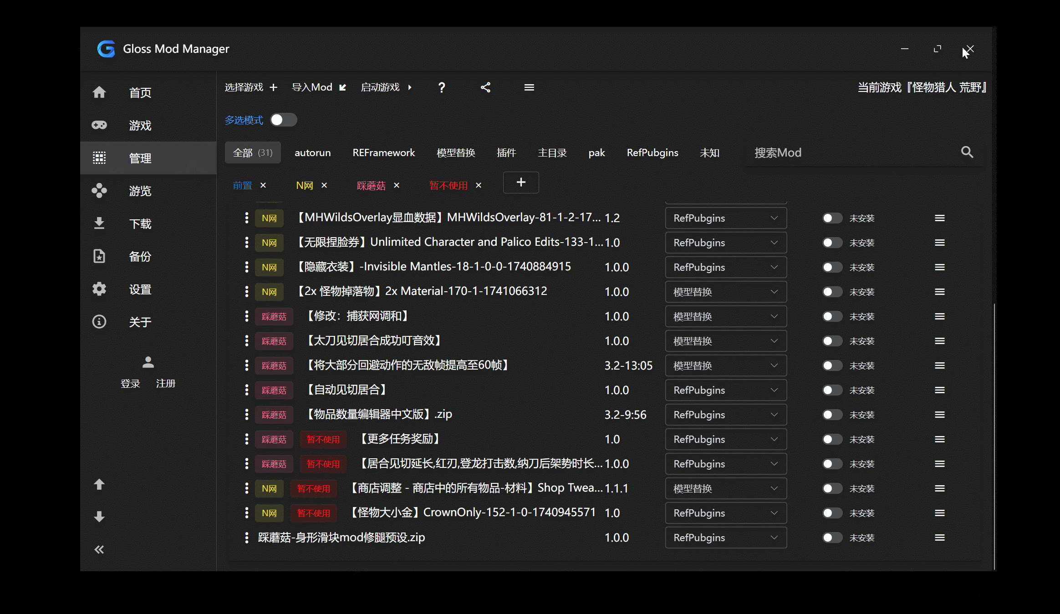The width and height of the screenshot is (1060, 614).
Task: Open the 游览 browse icon
Action: [99, 191]
